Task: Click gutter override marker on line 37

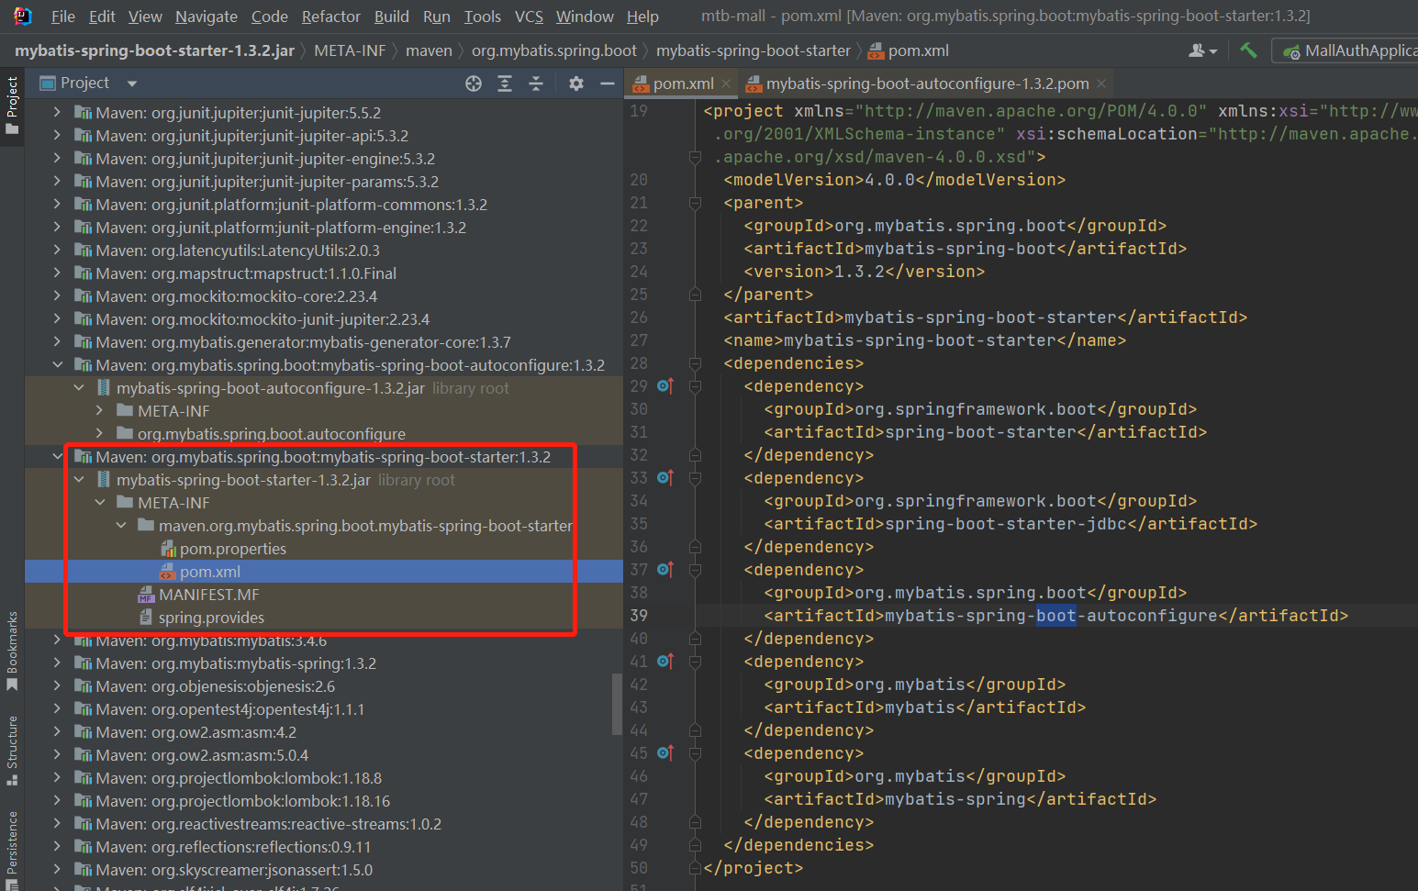Action: (665, 570)
